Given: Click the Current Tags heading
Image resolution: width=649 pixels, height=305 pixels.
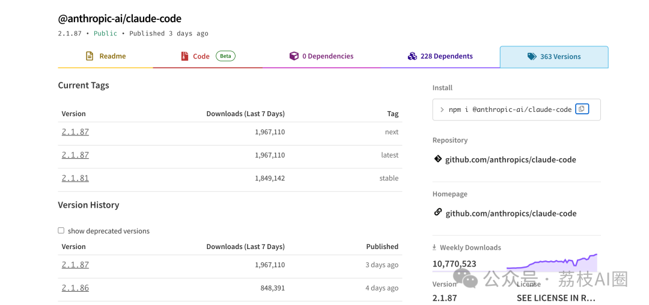Looking at the screenshot, I should 84,85.
